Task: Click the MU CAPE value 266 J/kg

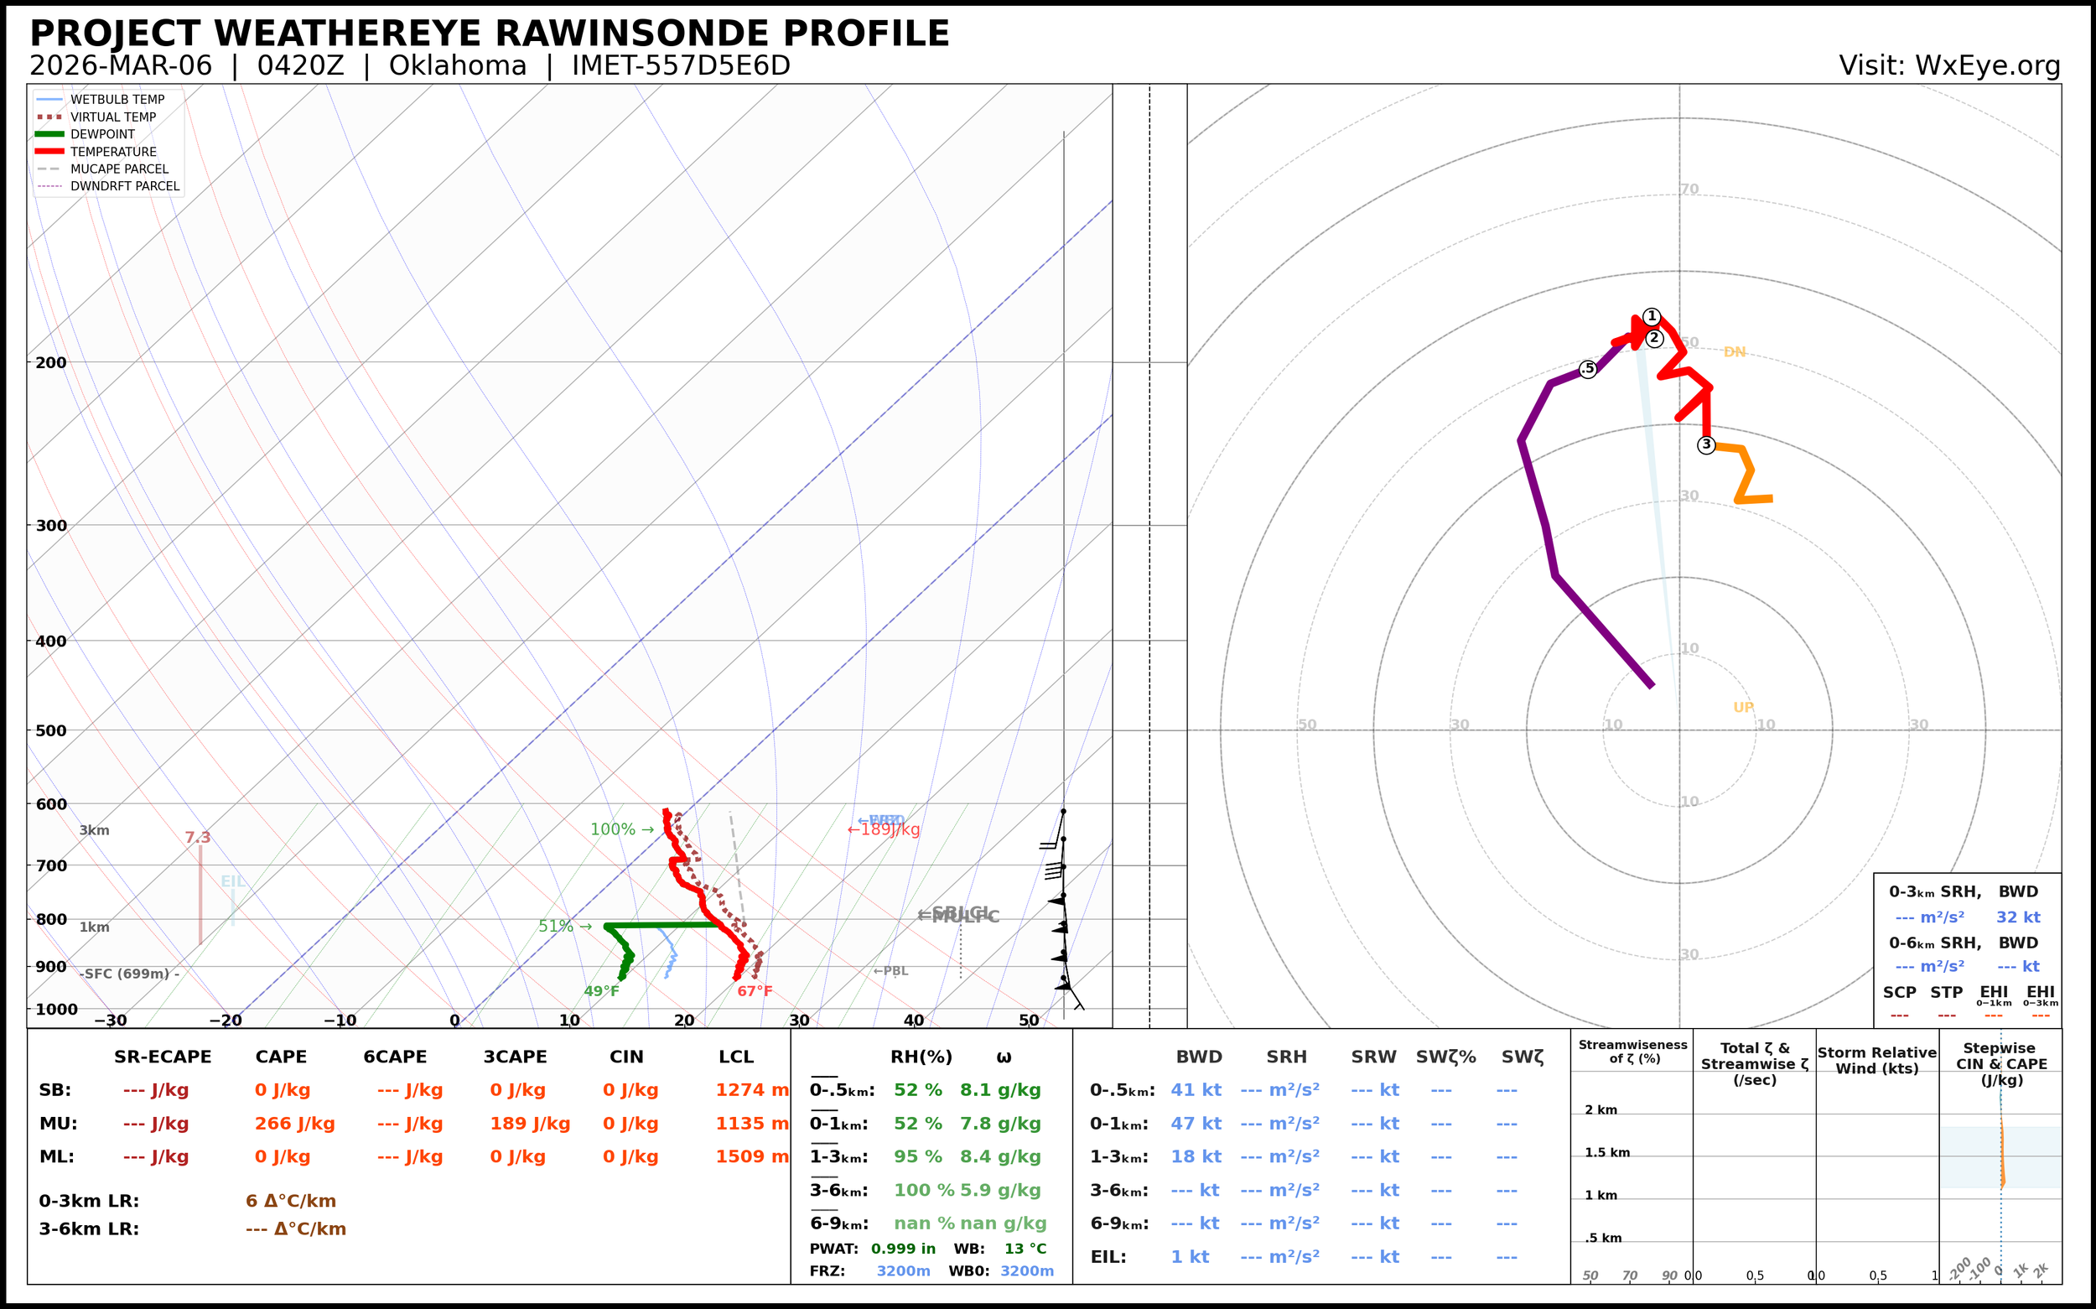Action: pyautogui.click(x=294, y=1124)
